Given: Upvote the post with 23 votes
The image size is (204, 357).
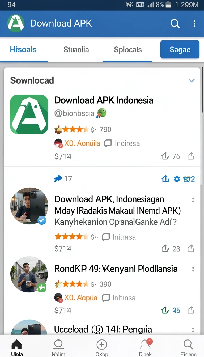Looking at the screenshot, I should point(171,249).
